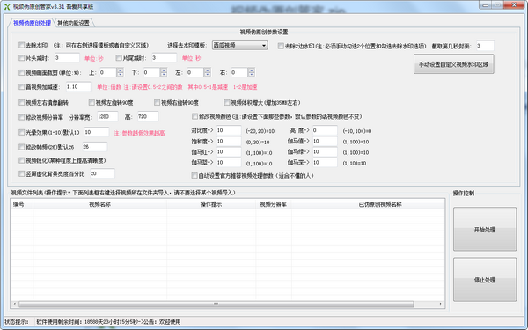Switch to the 视频伪原创处理 tab
Viewport: 528px width, 330px height.
tap(32, 23)
